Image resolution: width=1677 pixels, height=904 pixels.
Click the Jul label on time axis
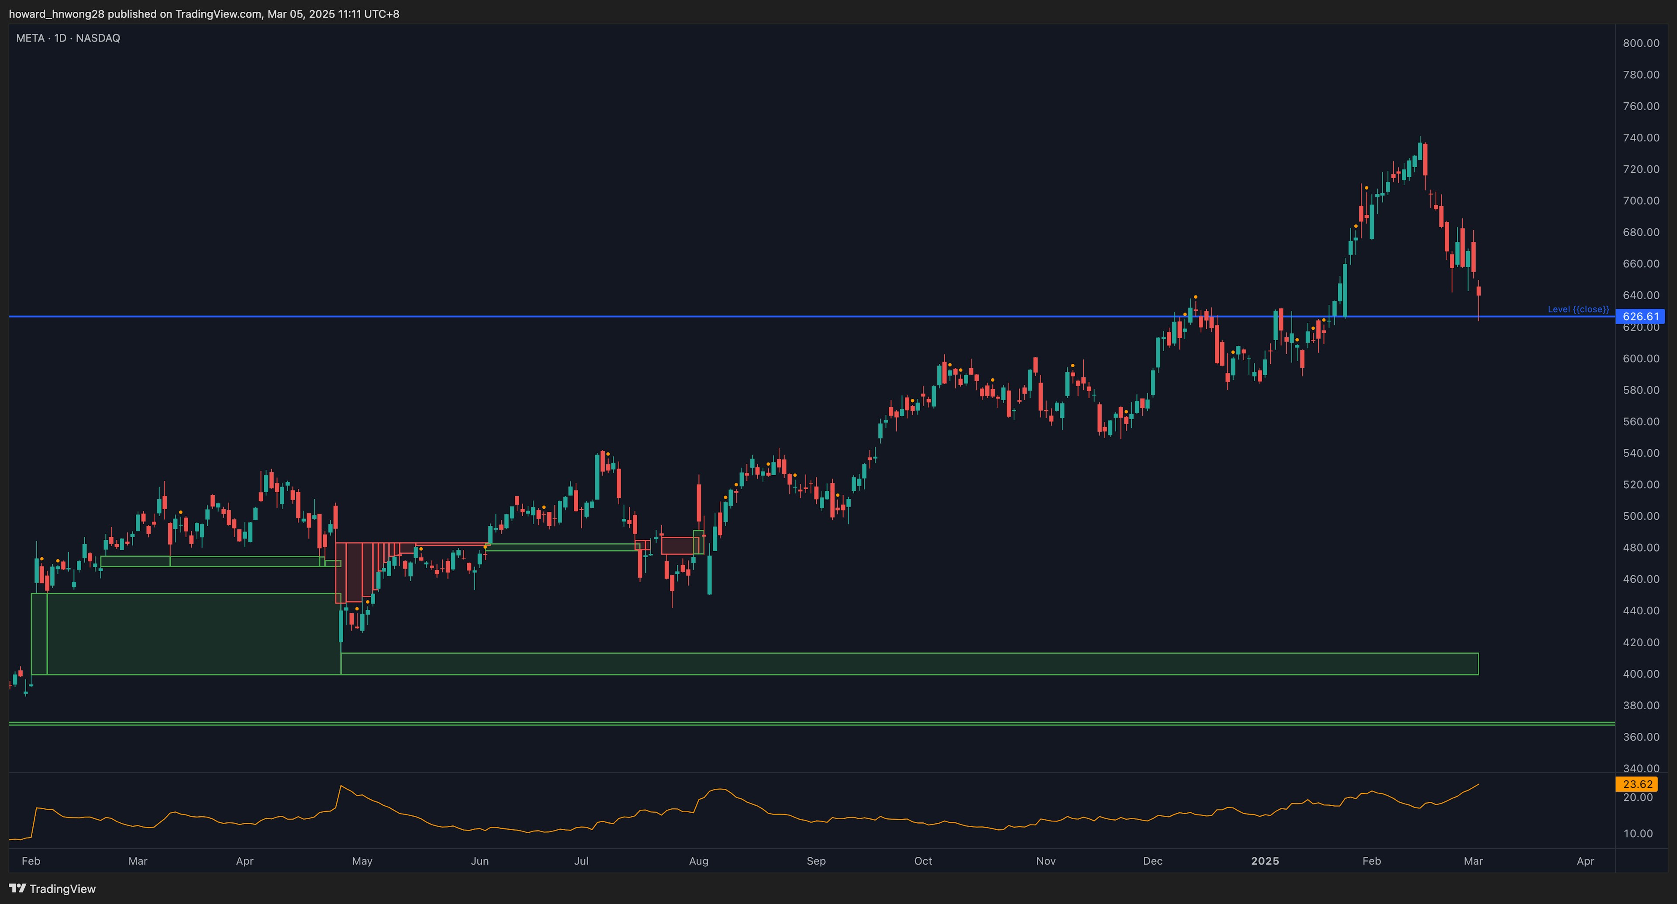pos(581,861)
